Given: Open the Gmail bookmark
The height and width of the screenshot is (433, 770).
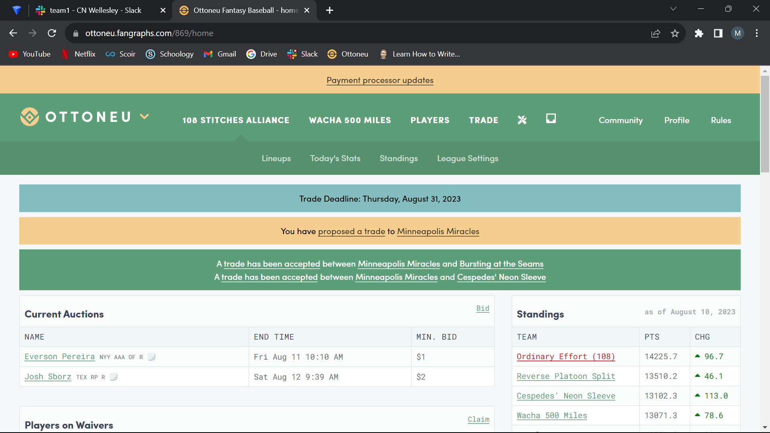Looking at the screenshot, I should 220,54.
